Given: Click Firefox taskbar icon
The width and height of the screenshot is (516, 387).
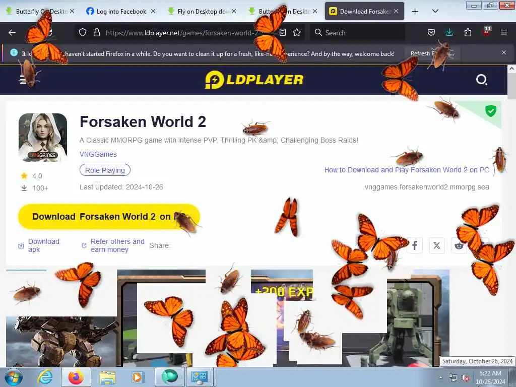Looking at the screenshot, I should click(76, 377).
